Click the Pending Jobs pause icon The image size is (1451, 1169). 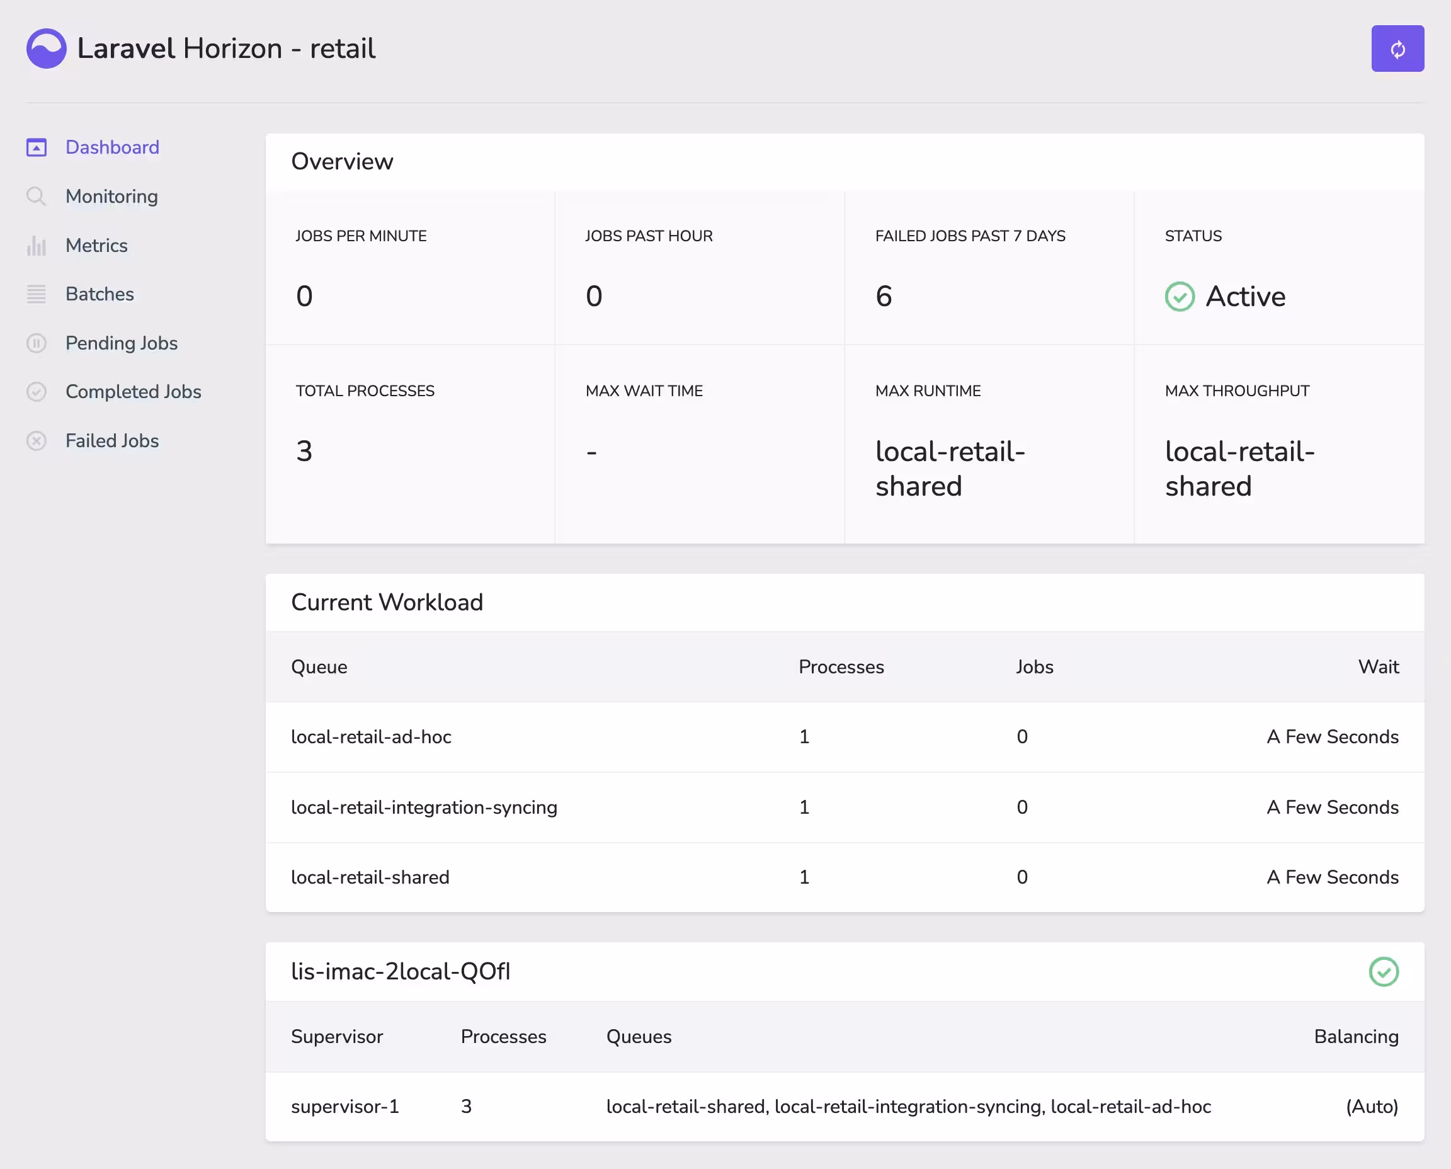(37, 343)
